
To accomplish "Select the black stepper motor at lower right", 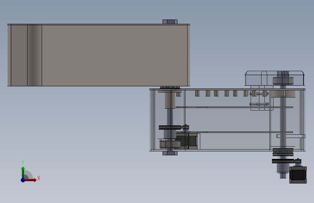I will point(298,175).
